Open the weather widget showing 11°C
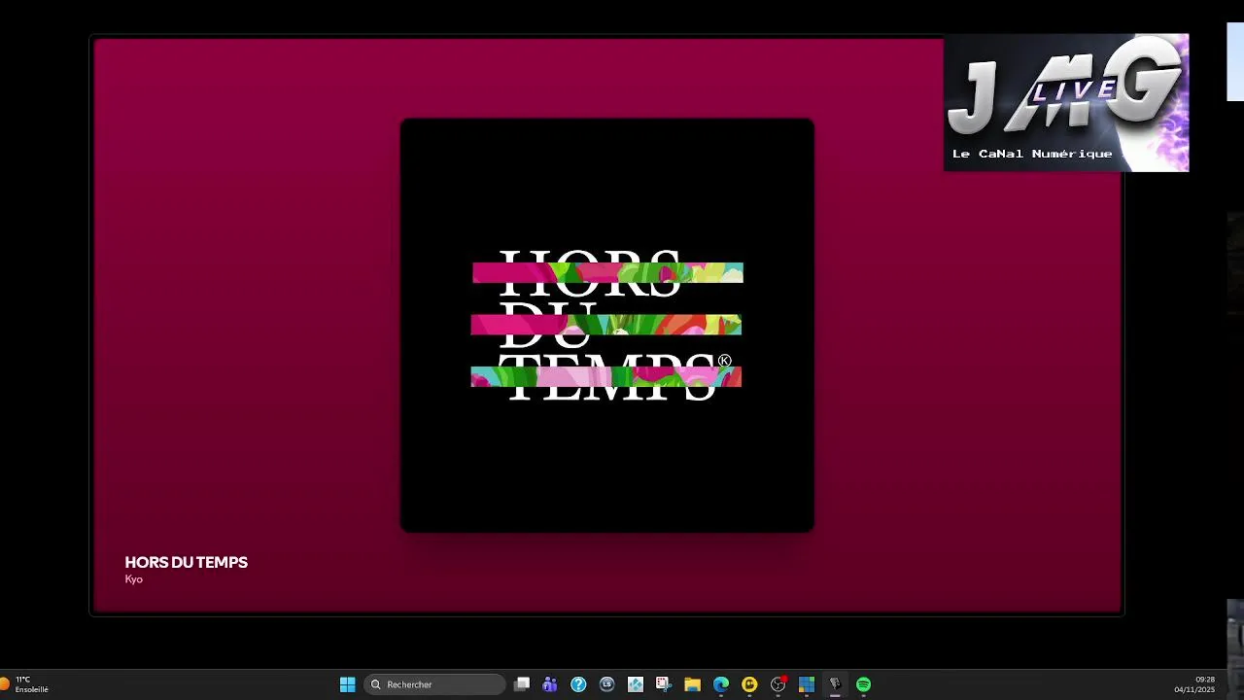 coord(25,684)
